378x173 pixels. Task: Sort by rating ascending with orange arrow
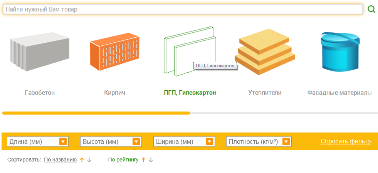pyautogui.click(x=144, y=160)
